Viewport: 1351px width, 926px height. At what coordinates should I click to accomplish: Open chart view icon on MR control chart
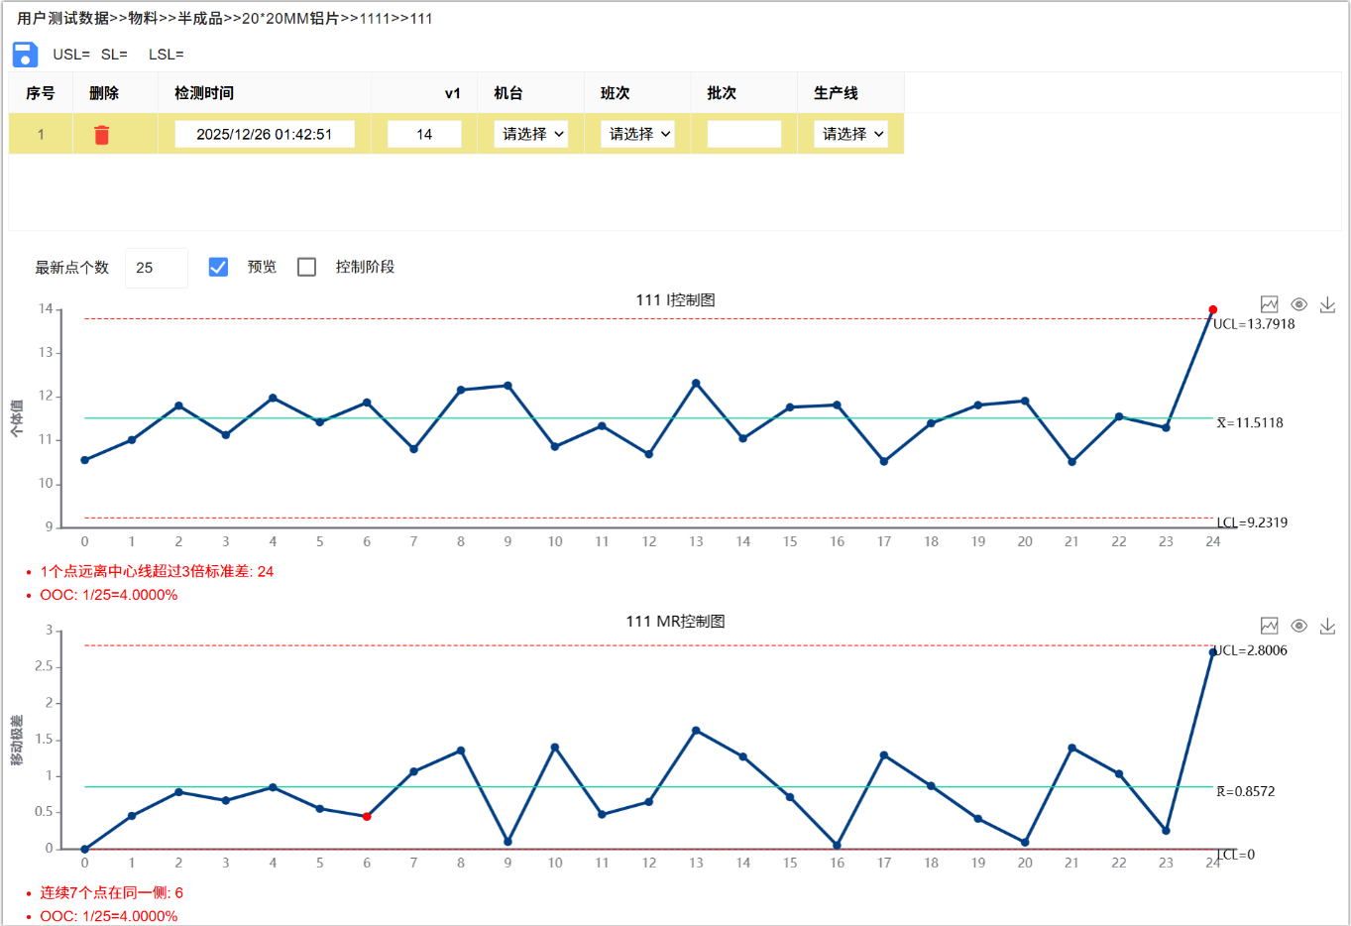(1269, 626)
